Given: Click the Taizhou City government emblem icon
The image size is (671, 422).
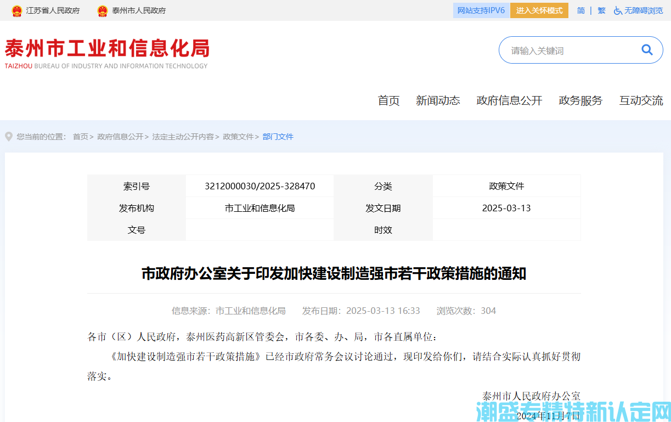Looking at the screenshot, I should pyautogui.click(x=103, y=10).
